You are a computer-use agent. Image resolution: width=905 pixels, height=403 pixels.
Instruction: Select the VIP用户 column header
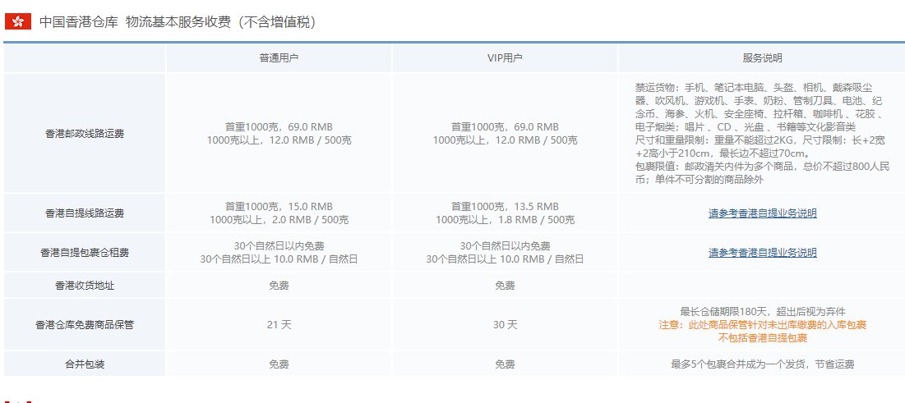[x=505, y=58]
